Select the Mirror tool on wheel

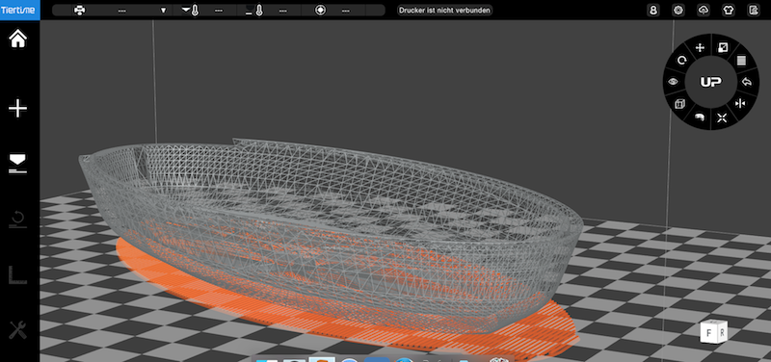pos(740,103)
